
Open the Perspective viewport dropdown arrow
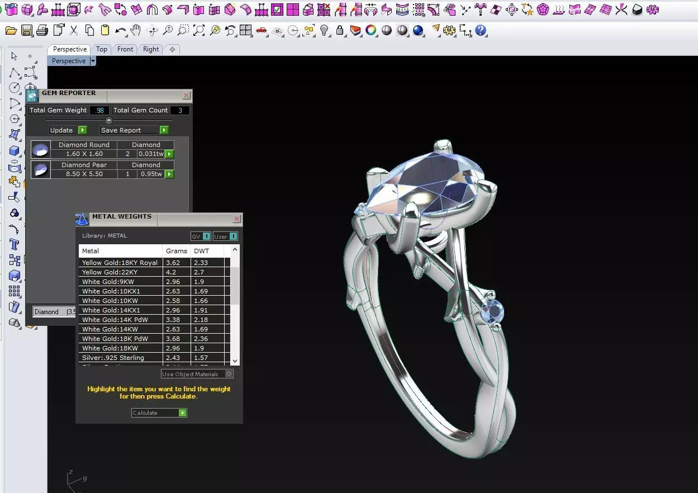93,61
